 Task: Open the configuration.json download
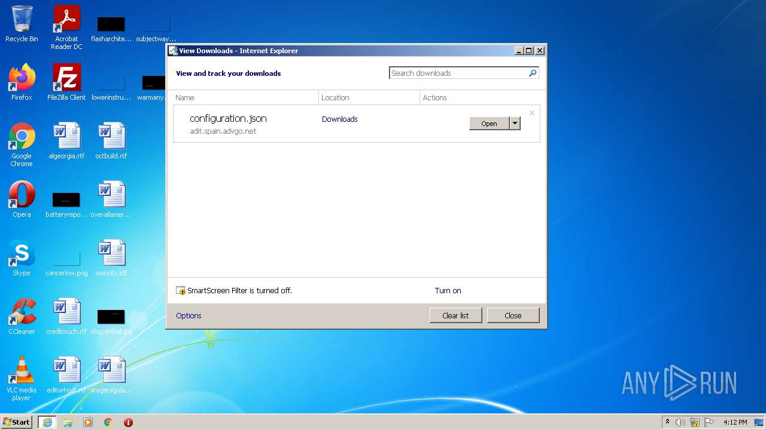489,124
